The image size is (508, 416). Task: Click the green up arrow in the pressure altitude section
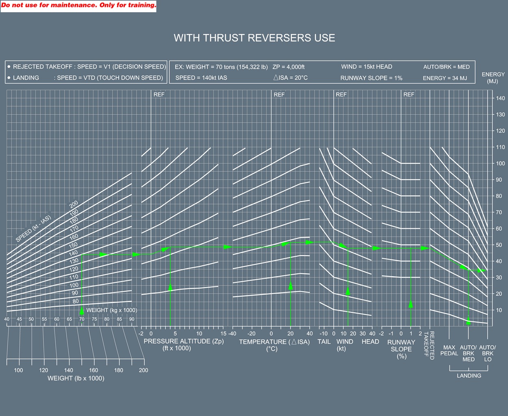click(x=170, y=287)
